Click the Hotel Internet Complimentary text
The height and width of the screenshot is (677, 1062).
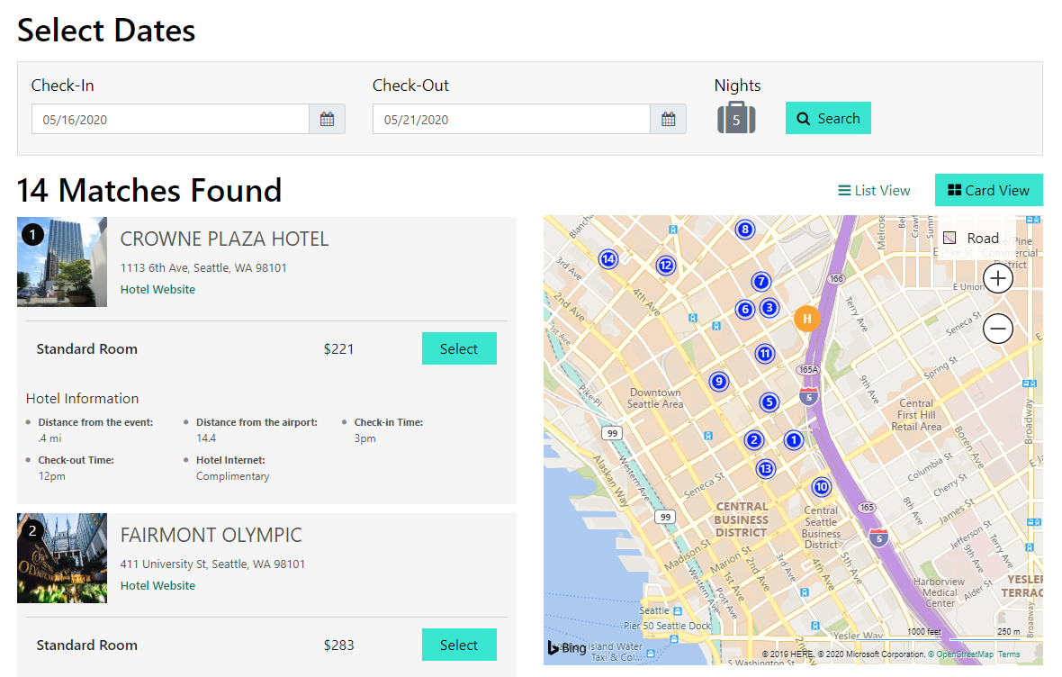point(233,476)
